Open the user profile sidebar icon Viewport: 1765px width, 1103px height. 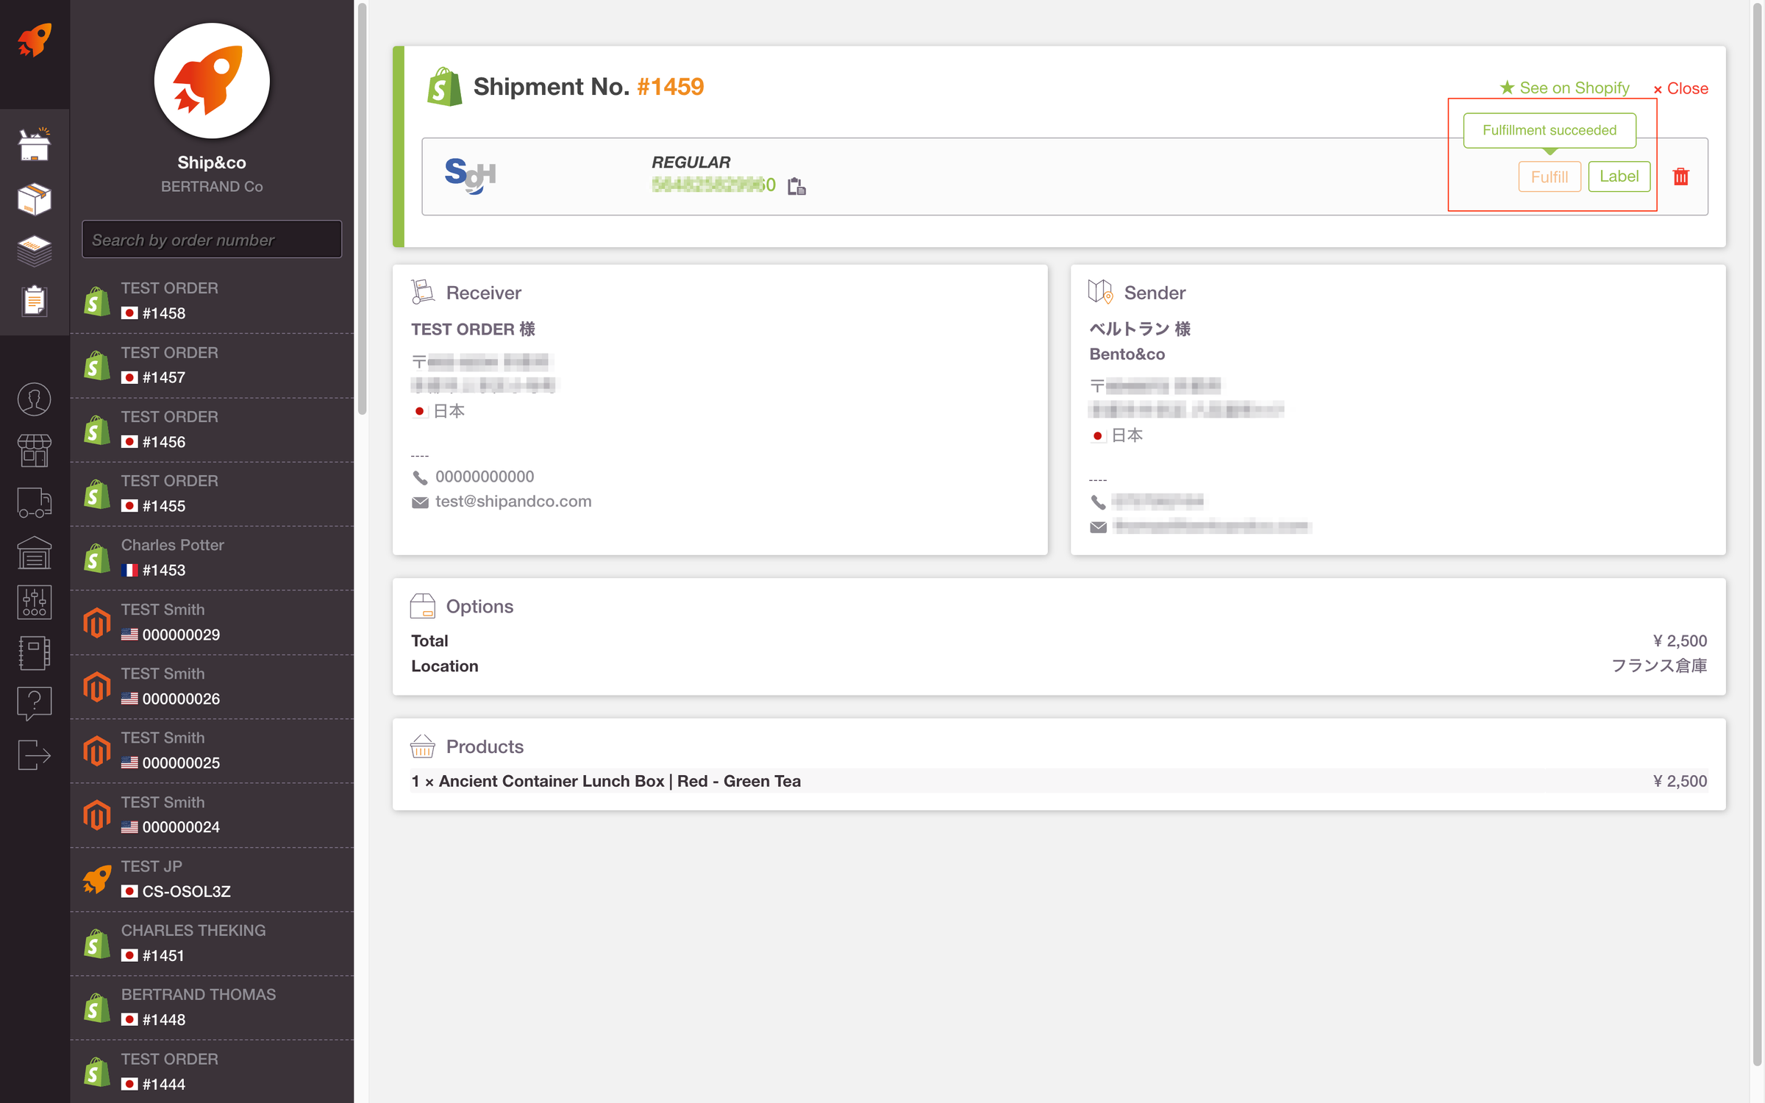coord(34,399)
